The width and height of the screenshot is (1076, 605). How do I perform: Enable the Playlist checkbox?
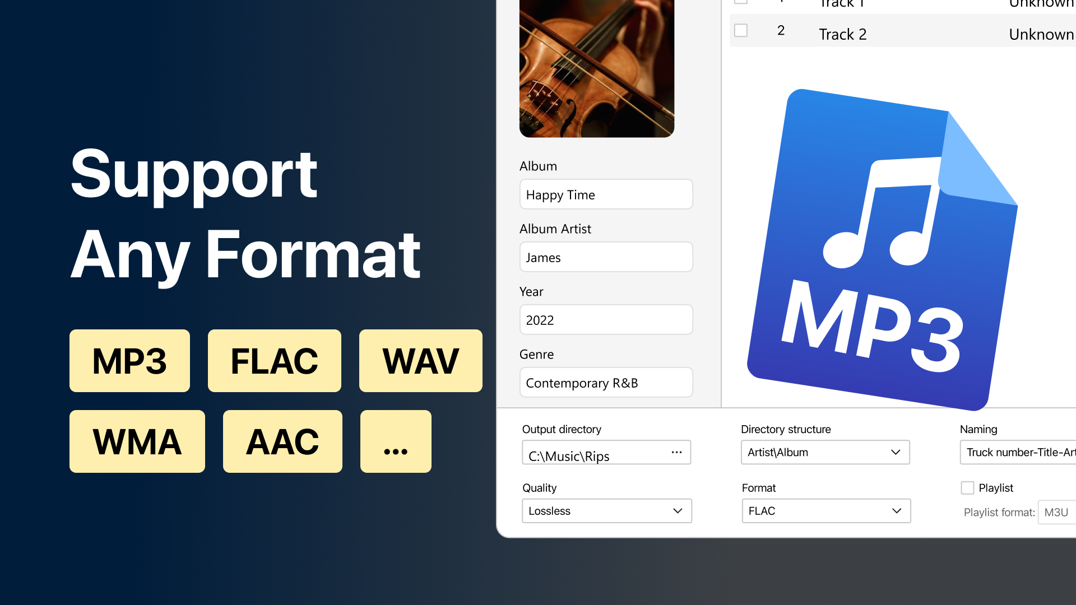(x=967, y=488)
